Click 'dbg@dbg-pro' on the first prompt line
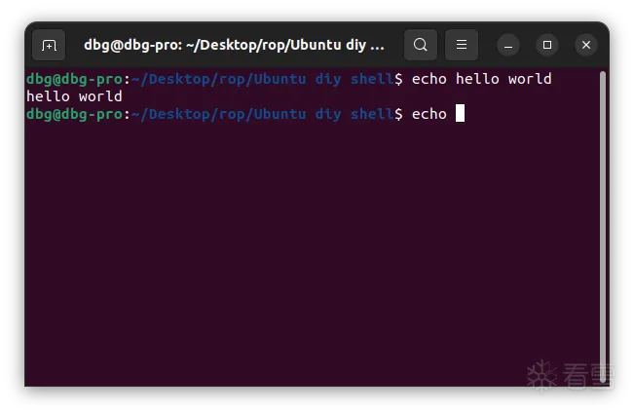 [74, 79]
